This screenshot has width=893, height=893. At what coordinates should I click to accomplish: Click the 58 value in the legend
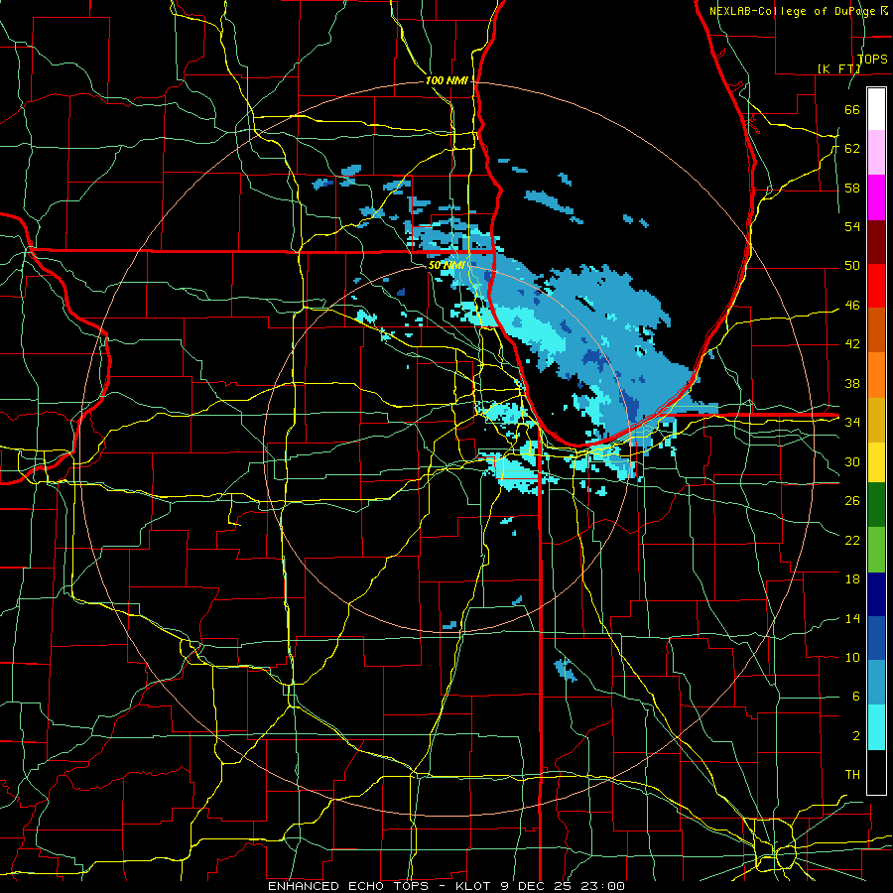click(x=852, y=188)
